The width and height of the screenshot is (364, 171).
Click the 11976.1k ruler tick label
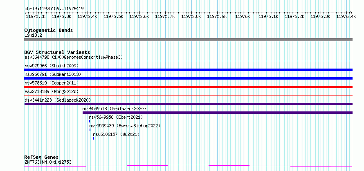(x=268, y=16)
